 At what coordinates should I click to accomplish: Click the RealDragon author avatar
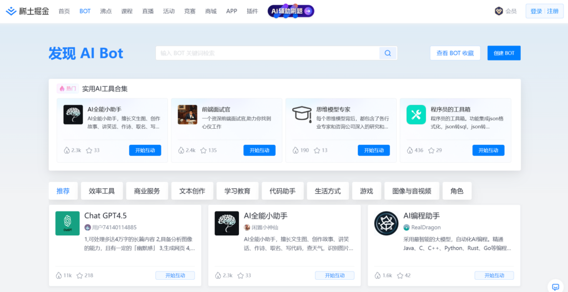[x=407, y=228]
